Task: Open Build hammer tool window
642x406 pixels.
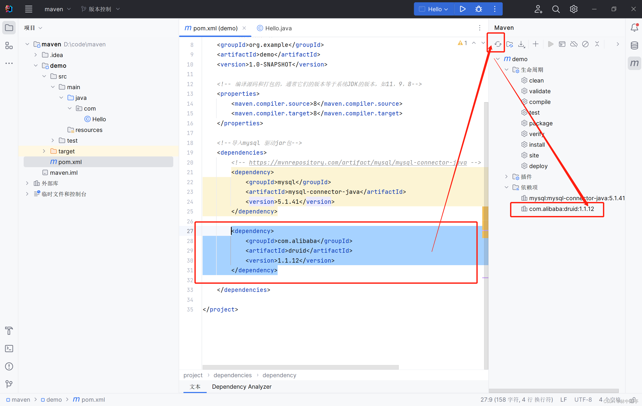Action: (x=9, y=331)
